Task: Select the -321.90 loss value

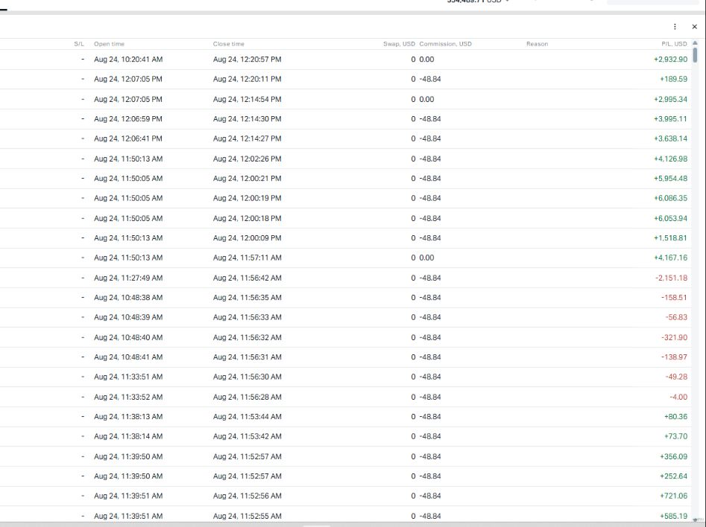Action: pos(674,338)
